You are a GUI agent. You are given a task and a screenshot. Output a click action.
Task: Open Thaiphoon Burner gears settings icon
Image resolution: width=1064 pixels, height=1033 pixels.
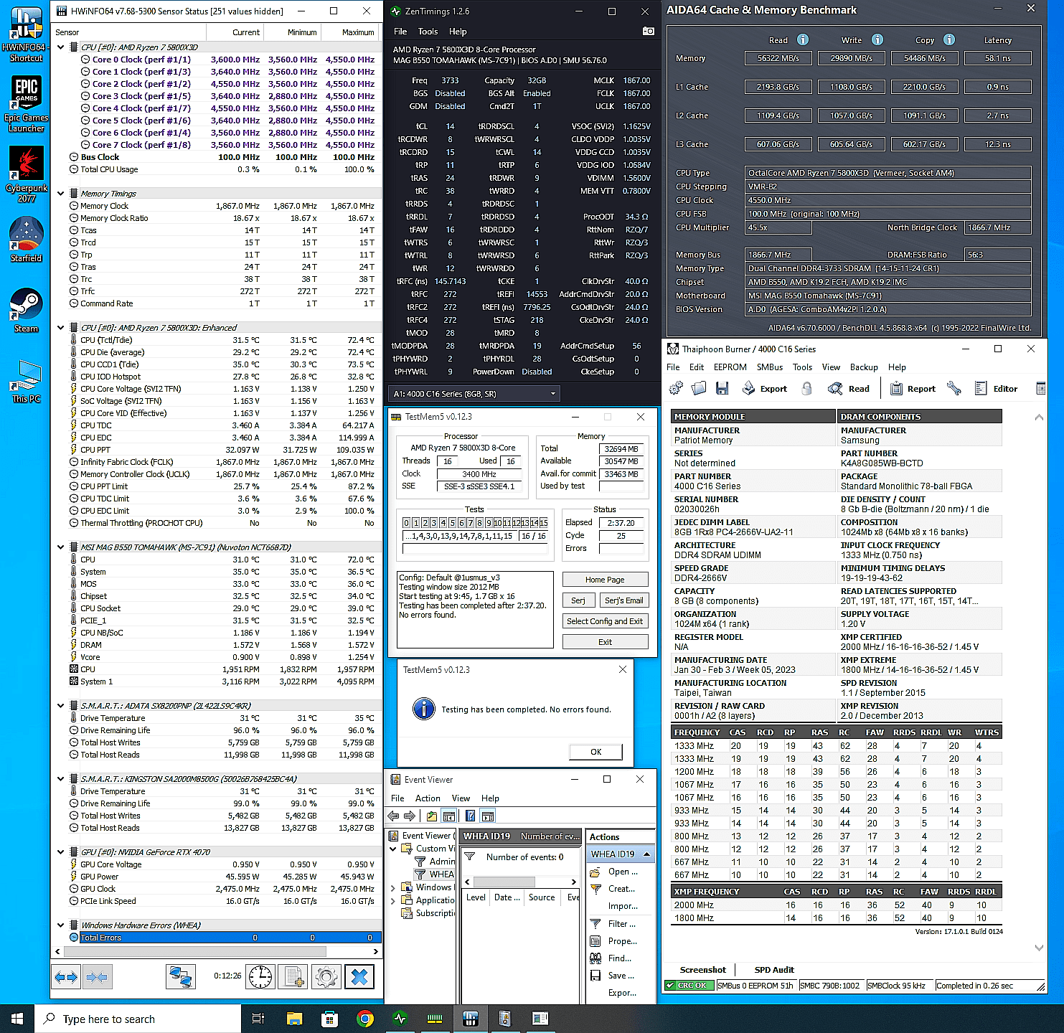point(676,388)
